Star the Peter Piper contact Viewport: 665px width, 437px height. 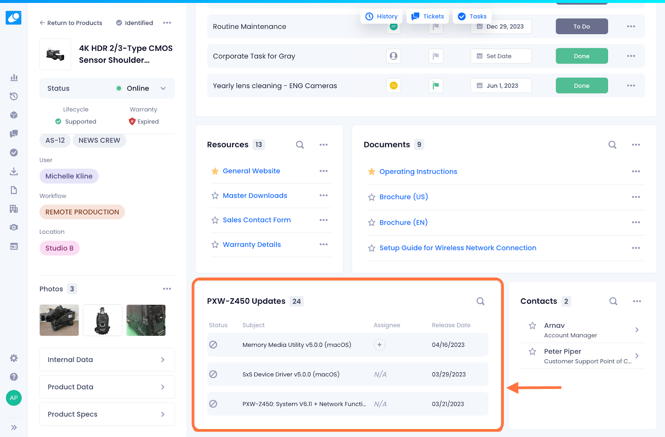click(532, 352)
